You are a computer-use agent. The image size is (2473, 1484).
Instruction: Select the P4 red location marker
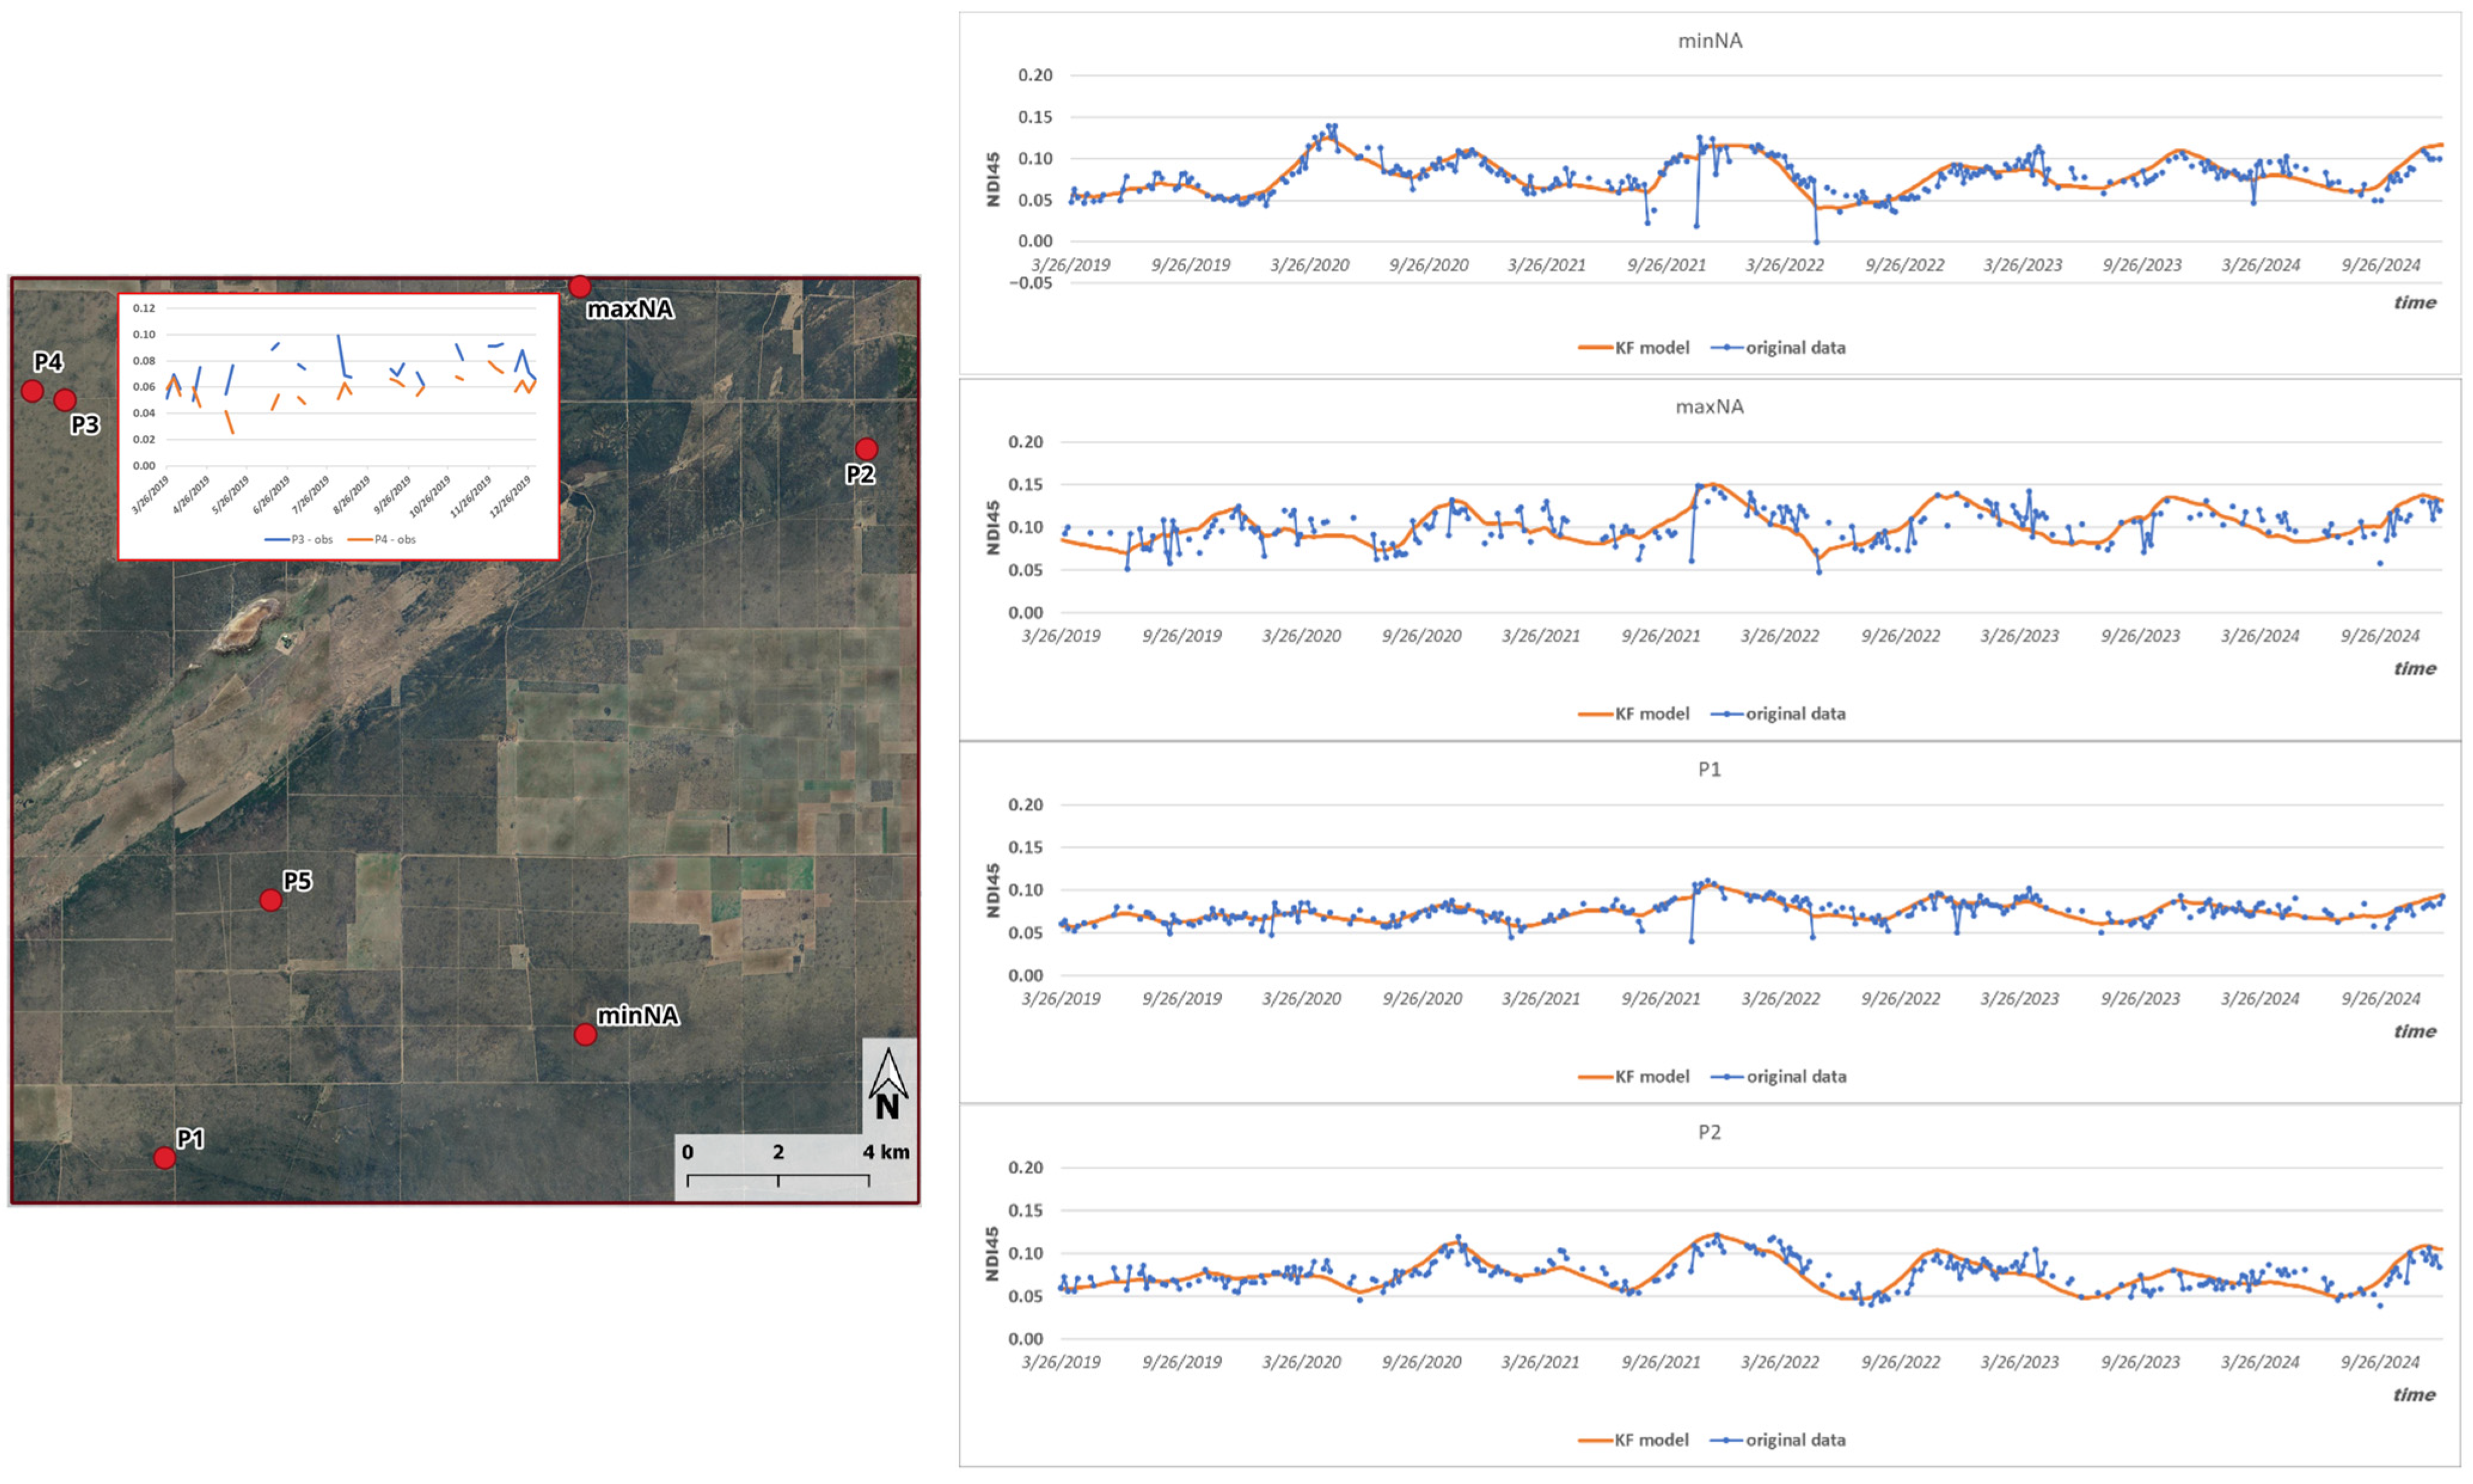[32, 391]
